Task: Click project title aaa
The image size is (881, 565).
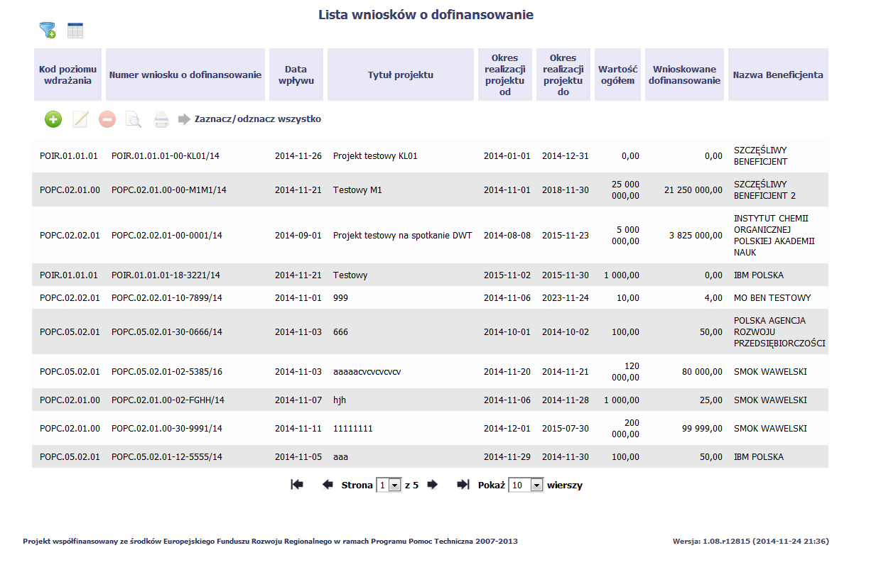Action: click(x=341, y=457)
